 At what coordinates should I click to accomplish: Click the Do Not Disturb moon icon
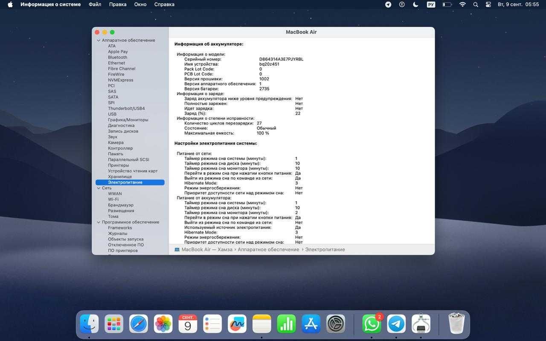click(415, 4)
